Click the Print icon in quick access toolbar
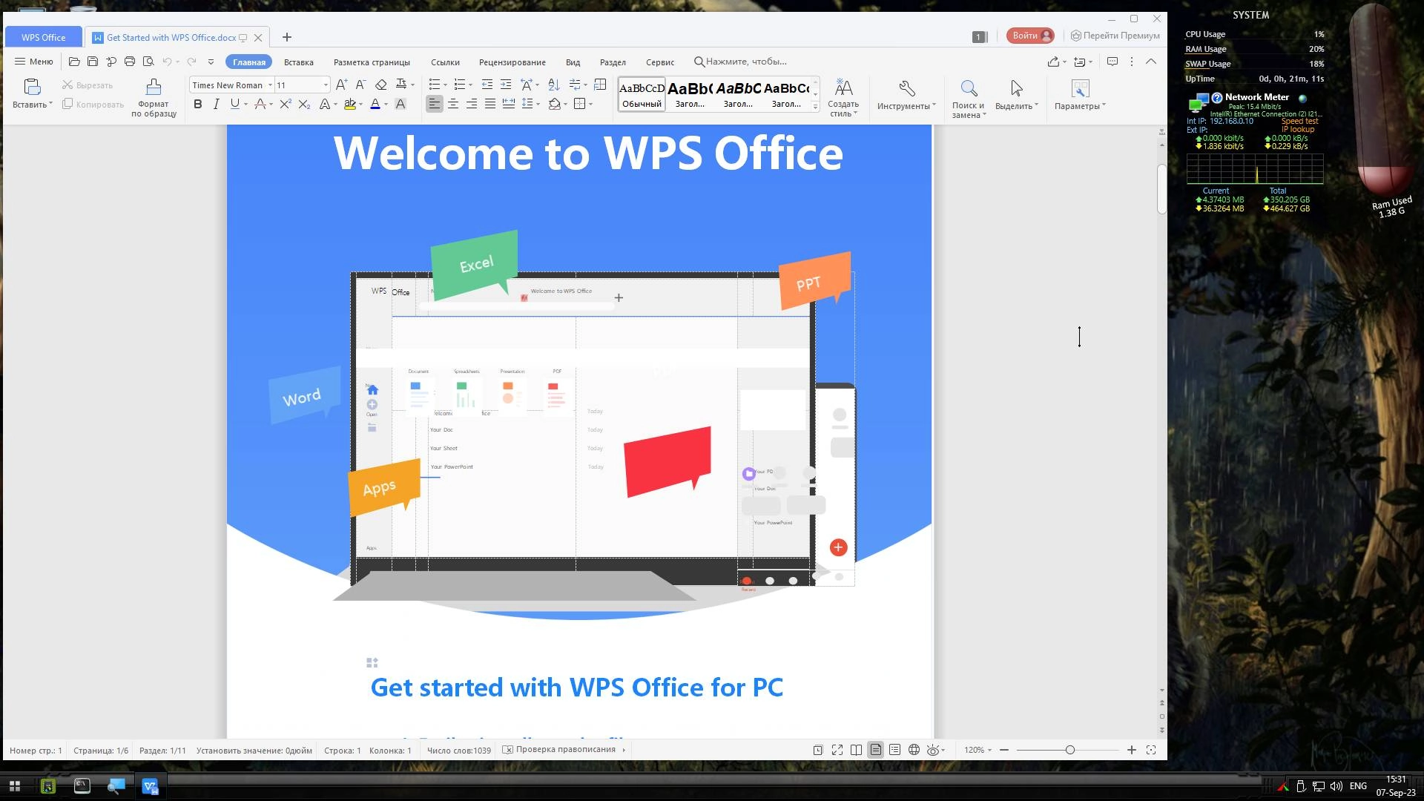Screen dimensions: 1424x801 pyautogui.click(x=130, y=62)
